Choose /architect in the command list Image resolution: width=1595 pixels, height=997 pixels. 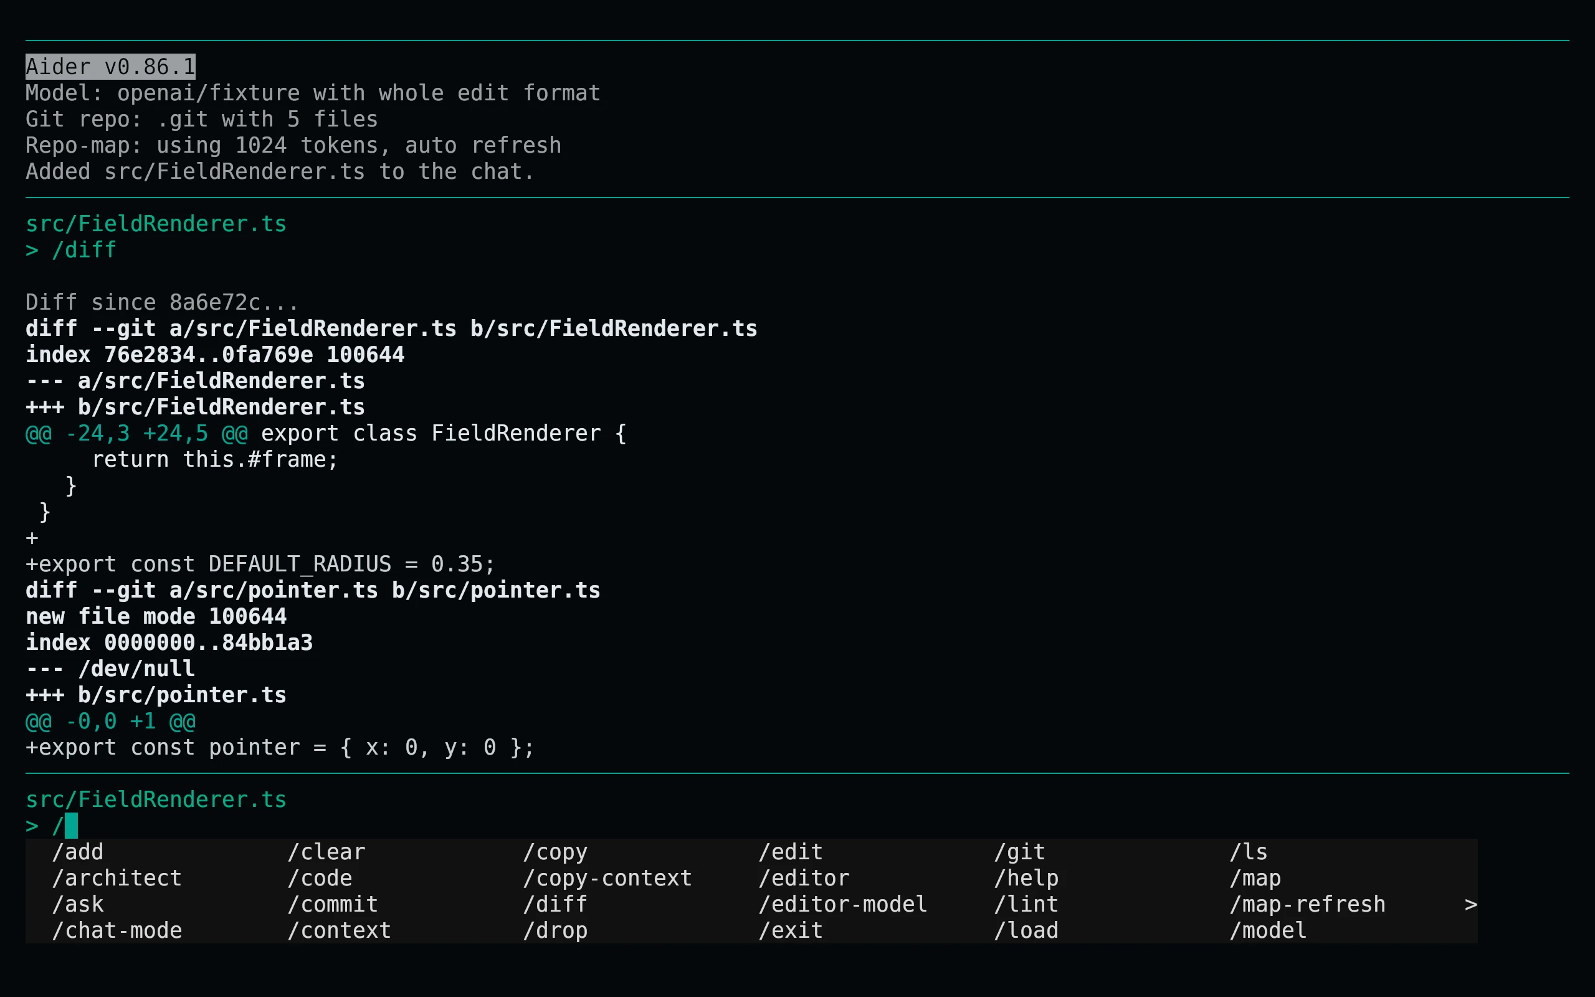[117, 879]
